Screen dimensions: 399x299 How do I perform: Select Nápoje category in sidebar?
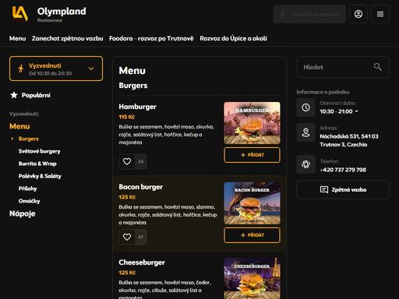[23, 213]
